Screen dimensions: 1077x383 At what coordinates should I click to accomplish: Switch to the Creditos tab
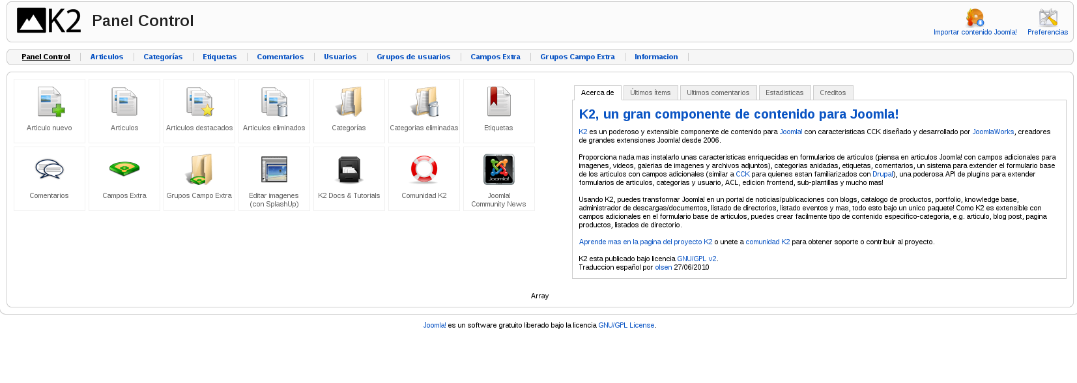point(833,93)
